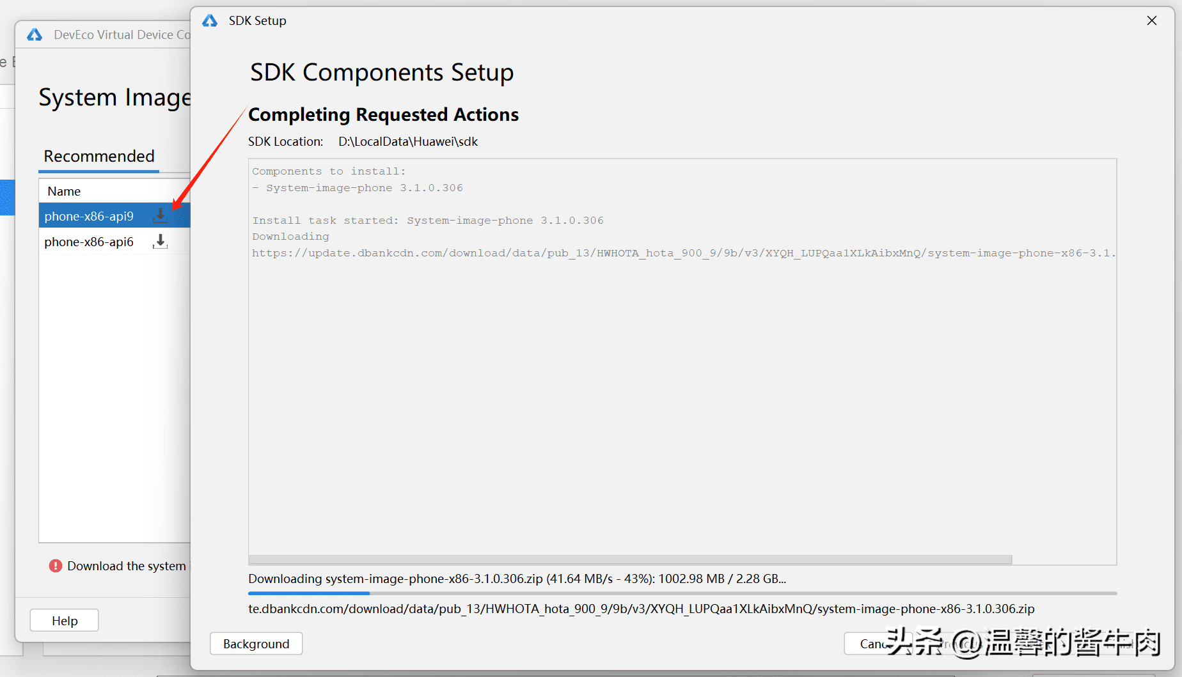Open Help for the virtual device dialog
The width and height of the screenshot is (1182, 677).
[65, 620]
